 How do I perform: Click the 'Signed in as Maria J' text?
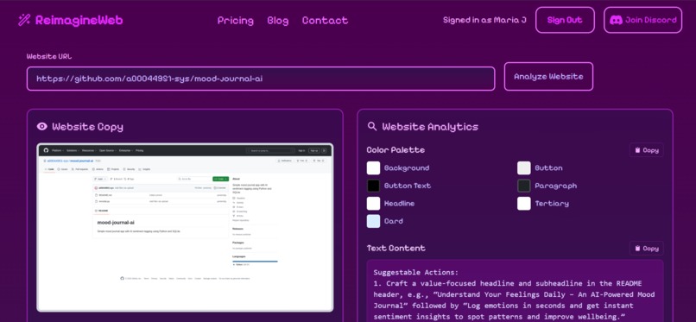(484, 20)
